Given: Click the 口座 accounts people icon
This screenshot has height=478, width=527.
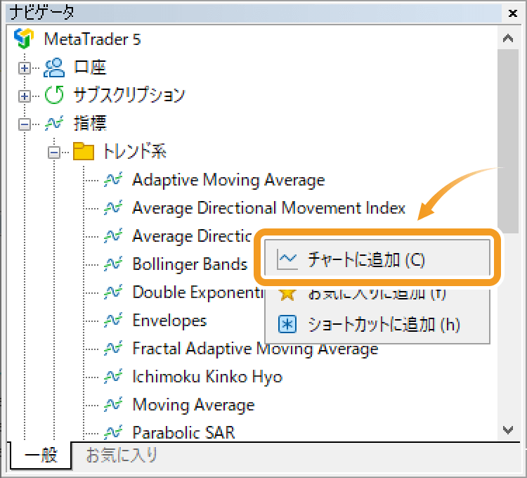Looking at the screenshot, I should [54, 67].
